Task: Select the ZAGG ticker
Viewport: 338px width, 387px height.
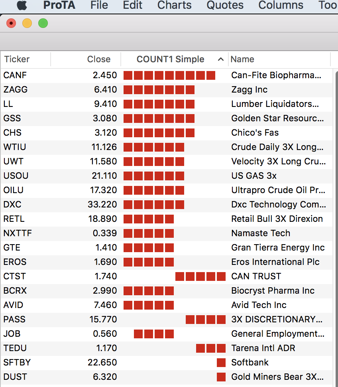Action: [x=15, y=90]
